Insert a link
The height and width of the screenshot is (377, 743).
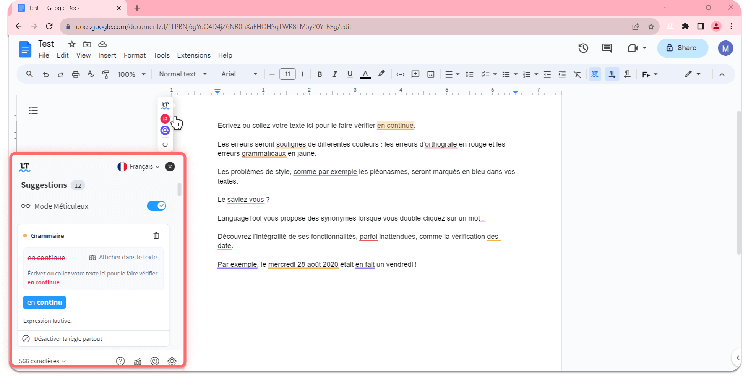[400, 74]
